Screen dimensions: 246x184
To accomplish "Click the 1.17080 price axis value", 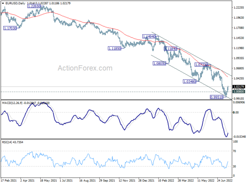I will coord(239,28).
